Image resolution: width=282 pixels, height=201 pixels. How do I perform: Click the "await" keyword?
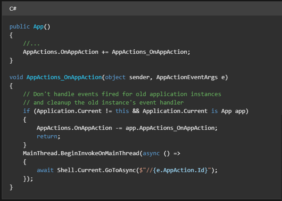point(45,170)
